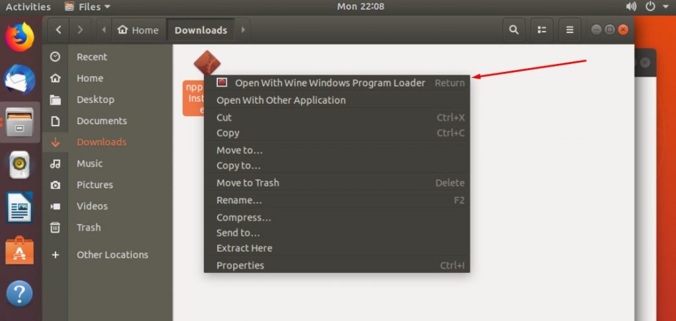The width and height of the screenshot is (676, 321).
Task: Click the Pictures camera icon in the sidebar
Action: [x=55, y=185]
